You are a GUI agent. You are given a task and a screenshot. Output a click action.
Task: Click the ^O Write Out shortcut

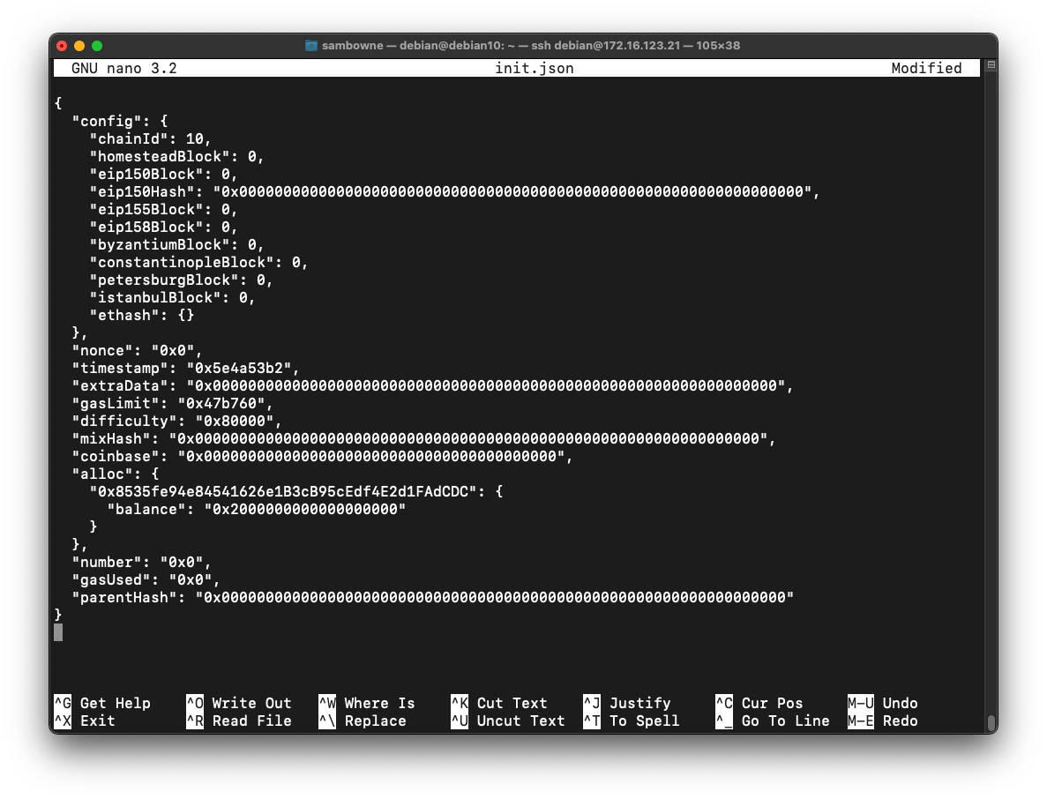(x=239, y=703)
